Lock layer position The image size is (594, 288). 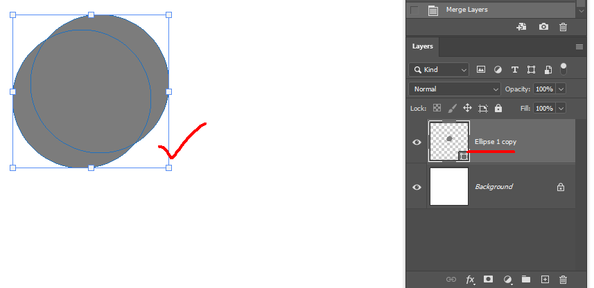[467, 108]
